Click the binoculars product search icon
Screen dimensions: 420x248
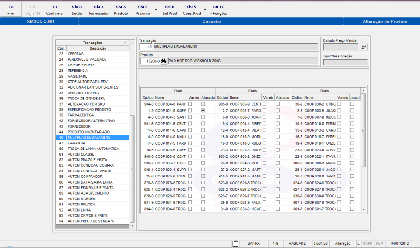coord(163,61)
